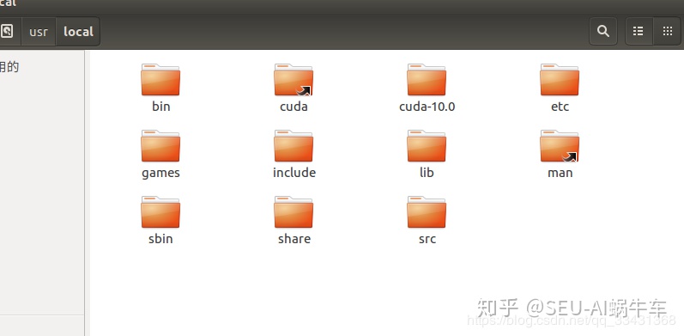Click the "share" folder label

click(x=294, y=239)
